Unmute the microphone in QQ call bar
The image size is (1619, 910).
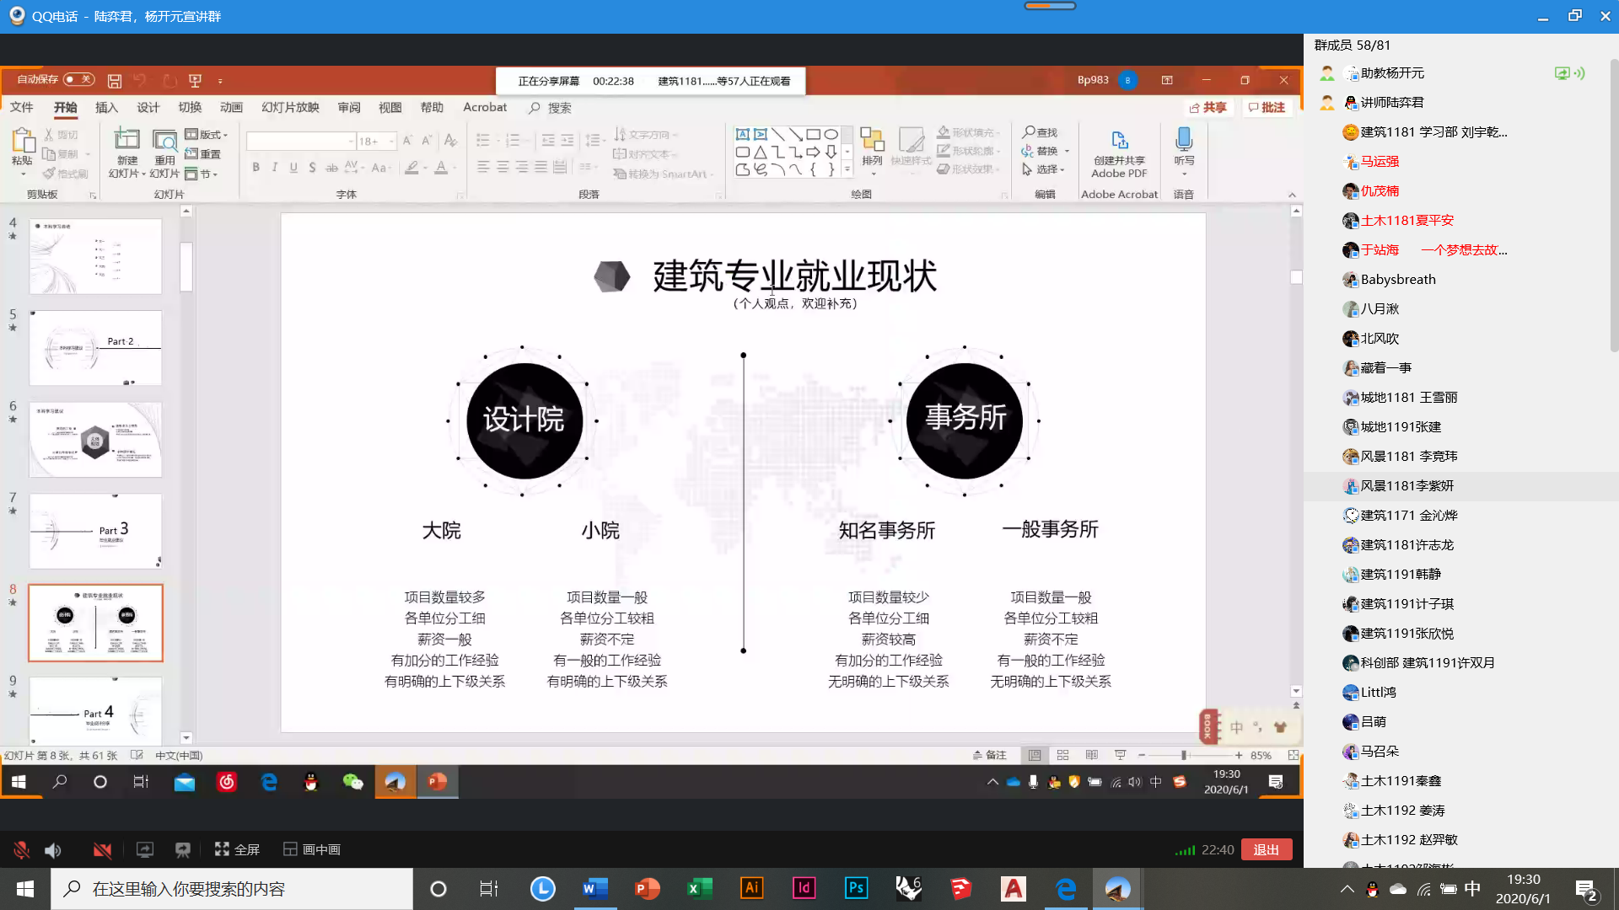point(22,849)
